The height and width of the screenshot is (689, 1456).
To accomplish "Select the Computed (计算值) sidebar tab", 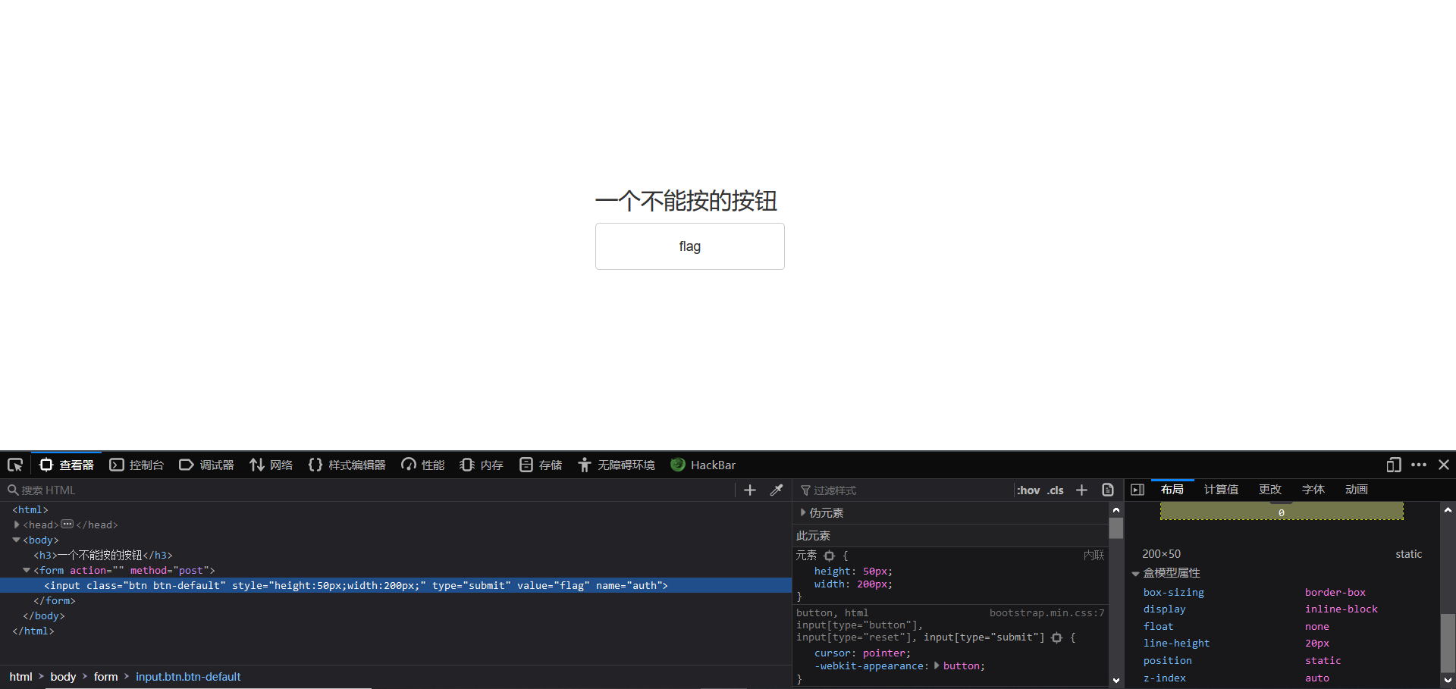I will click(1221, 490).
